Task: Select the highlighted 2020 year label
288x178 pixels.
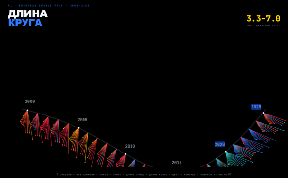Action: tap(220, 144)
